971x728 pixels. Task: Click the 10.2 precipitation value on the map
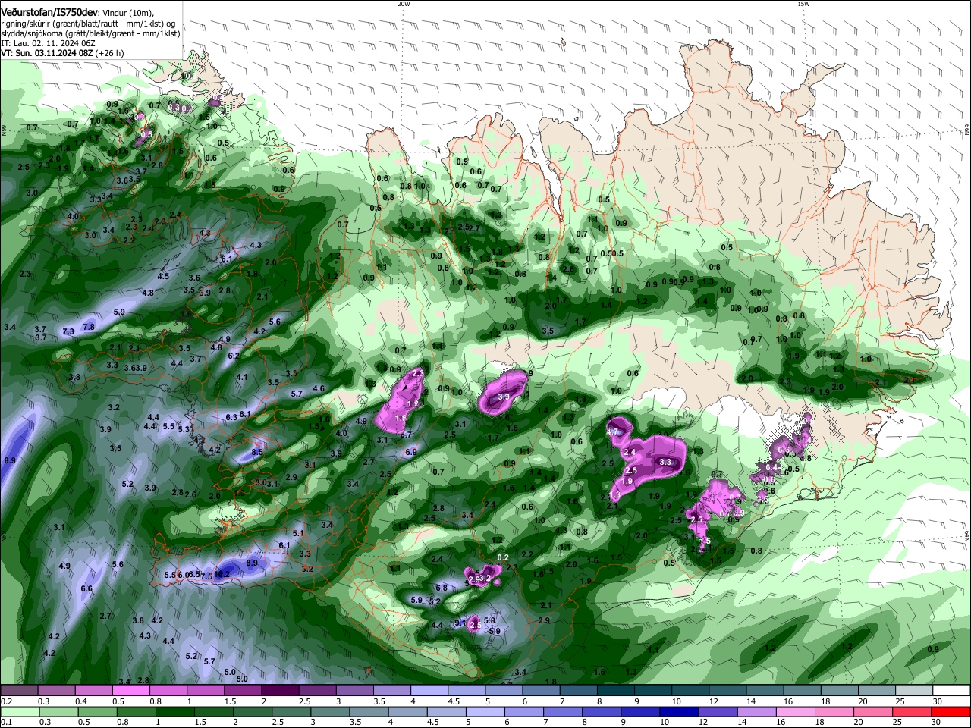coord(222,576)
